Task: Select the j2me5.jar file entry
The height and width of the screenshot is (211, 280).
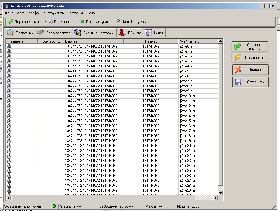Action: pyautogui.click(x=187, y=71)
